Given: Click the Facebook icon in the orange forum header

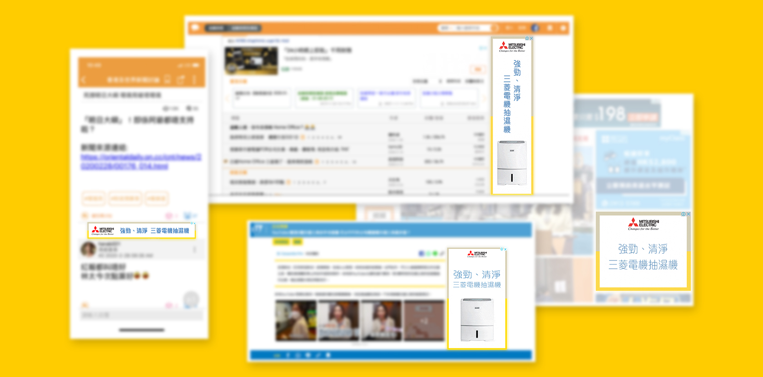Looking at the screenshot, I should (535, 28).
